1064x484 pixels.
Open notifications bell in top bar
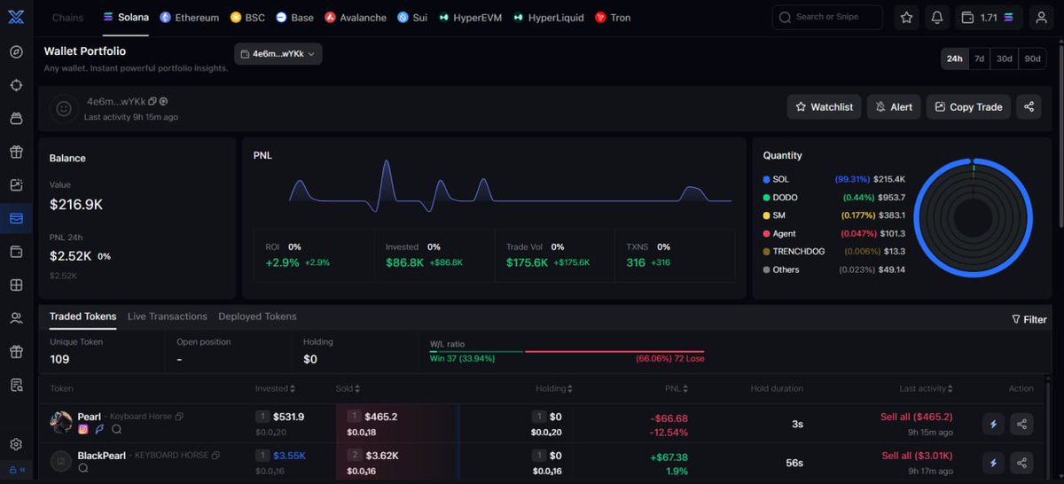pos(937,17)
